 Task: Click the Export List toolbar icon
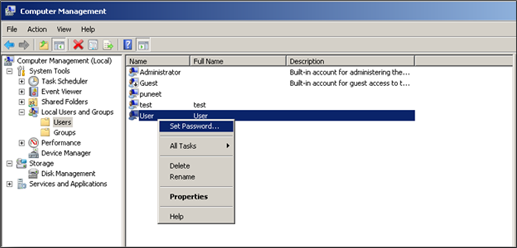tap(108, 45)
